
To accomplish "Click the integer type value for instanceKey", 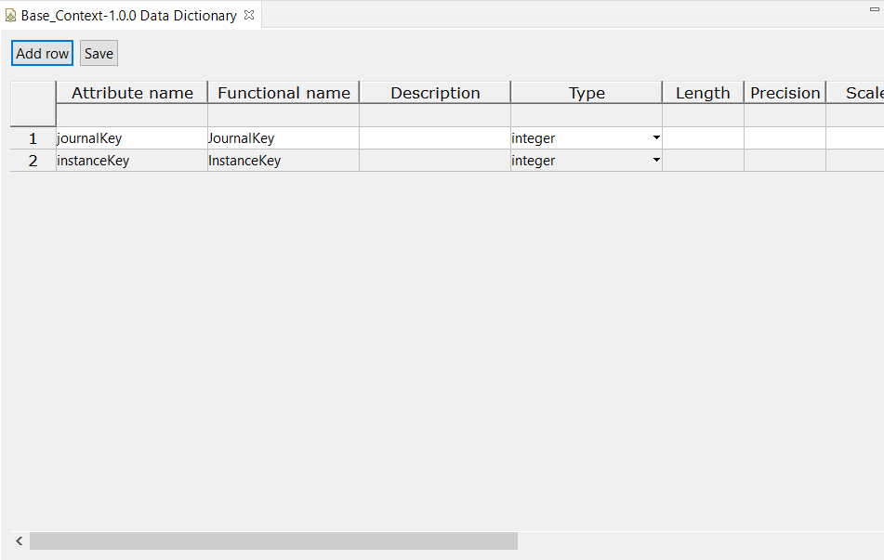I will coord(534,161).
